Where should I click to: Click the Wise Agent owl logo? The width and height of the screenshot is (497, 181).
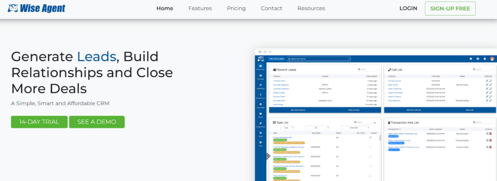coord(36,8)
